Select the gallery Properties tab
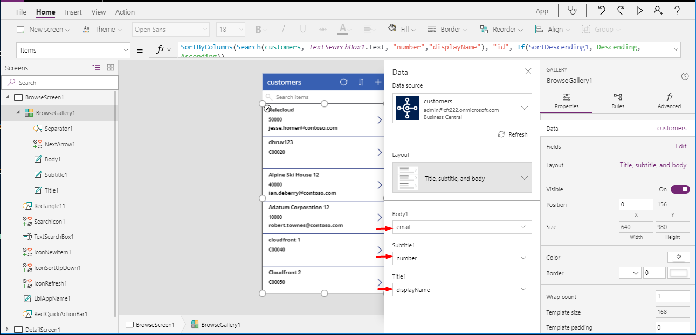Viewport: 696px width, 335px height. (567, 101)
